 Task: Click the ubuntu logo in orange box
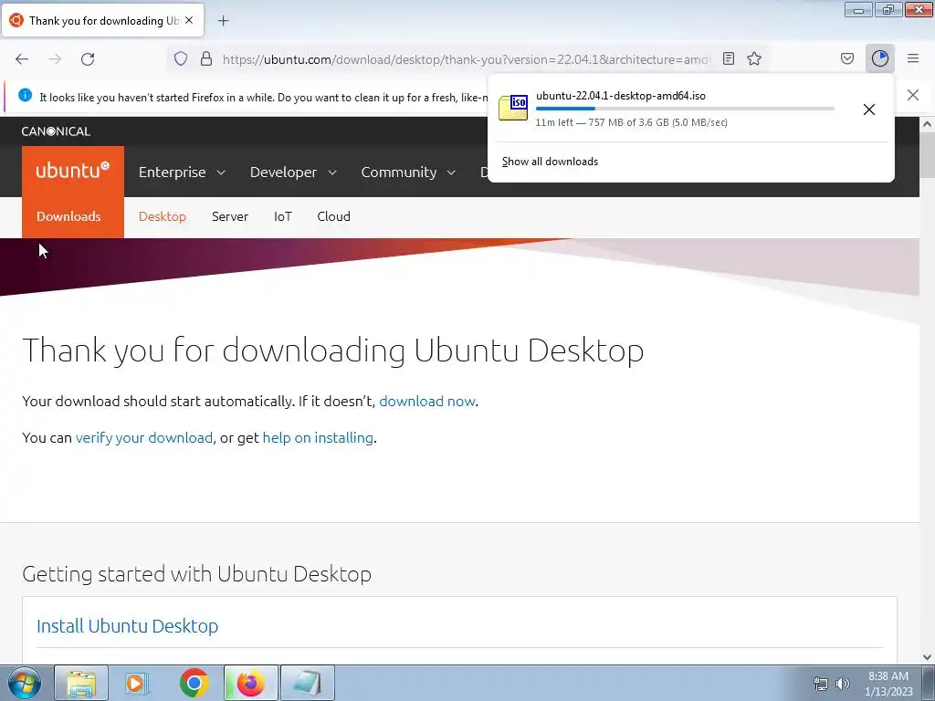[x=73, y=170]
